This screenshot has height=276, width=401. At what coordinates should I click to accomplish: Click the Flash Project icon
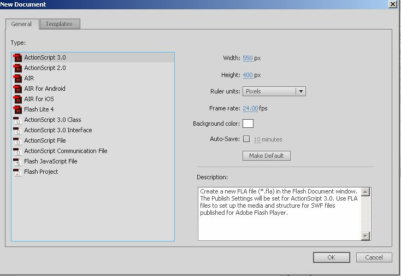tap(17, 172)
